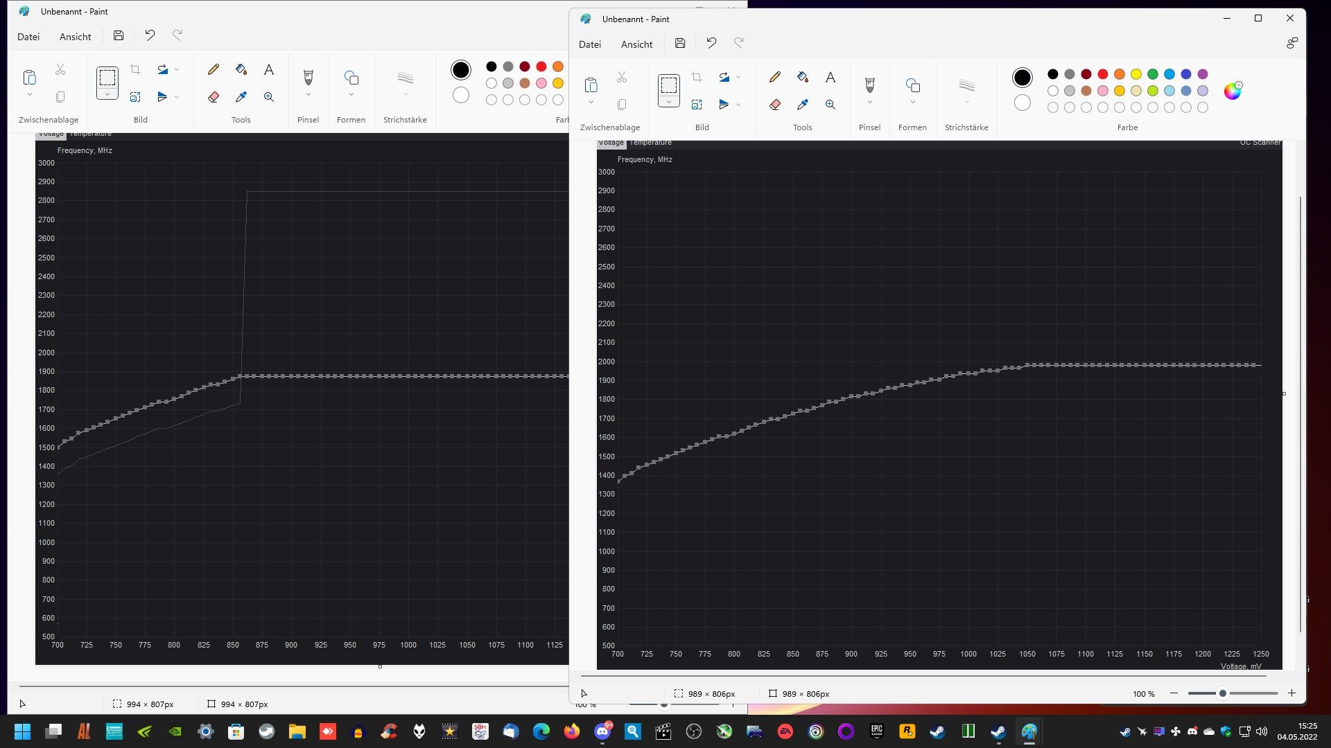Click Voltage tab in right Paint canvas
Viewport: 1331px width, 748px height.
(611, 143)
